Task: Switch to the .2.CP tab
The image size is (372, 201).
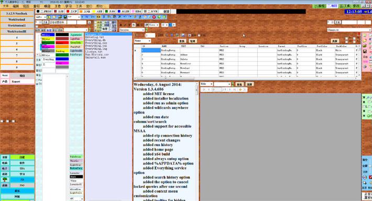Action: 72,11
